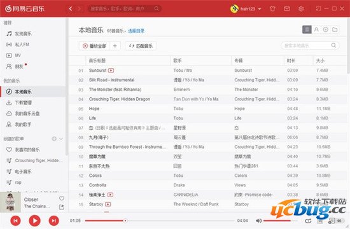Sort by the 专辑 (Album) column header
Screen dimensions: 350x229
258,60
